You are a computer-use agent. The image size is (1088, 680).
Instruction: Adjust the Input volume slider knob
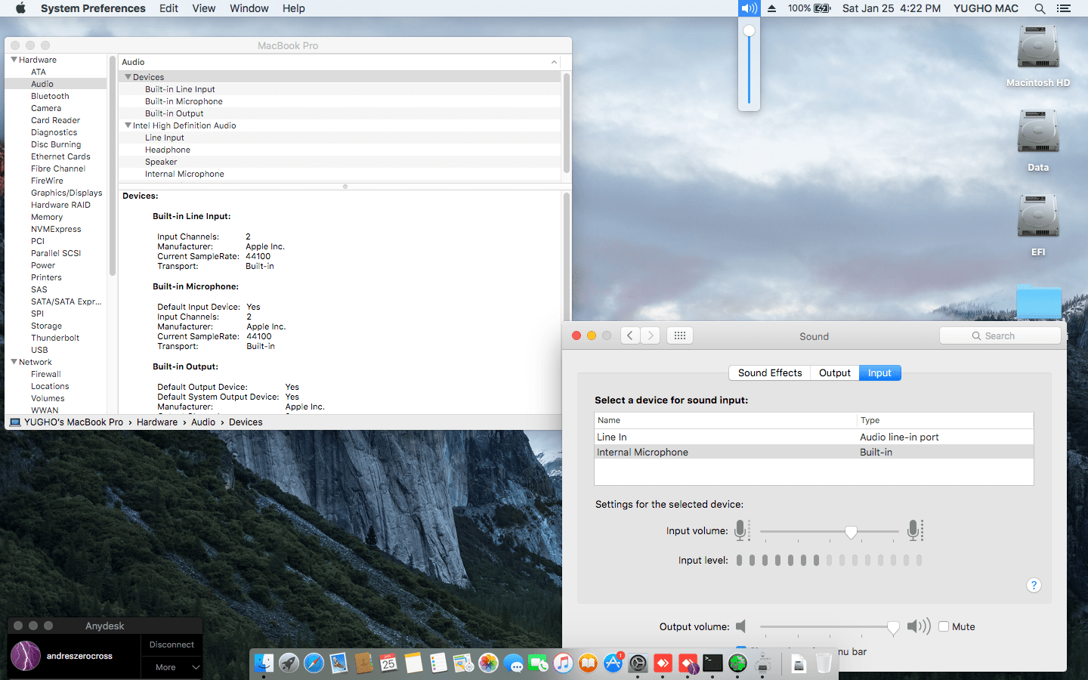(x=852, y=532)
